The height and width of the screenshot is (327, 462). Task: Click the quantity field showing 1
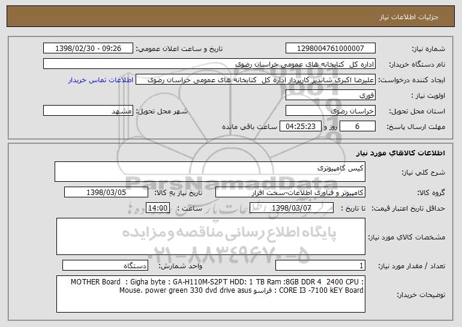(x=320, y=265)
